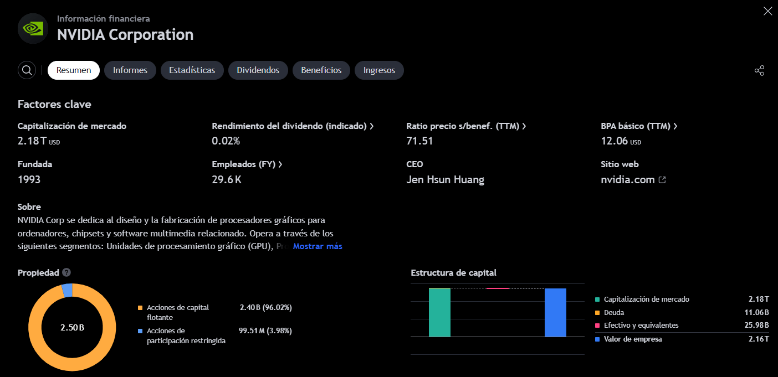Click the Mostrar más link
This screenshot has width=778, height=377.
[x=318, y=246]
